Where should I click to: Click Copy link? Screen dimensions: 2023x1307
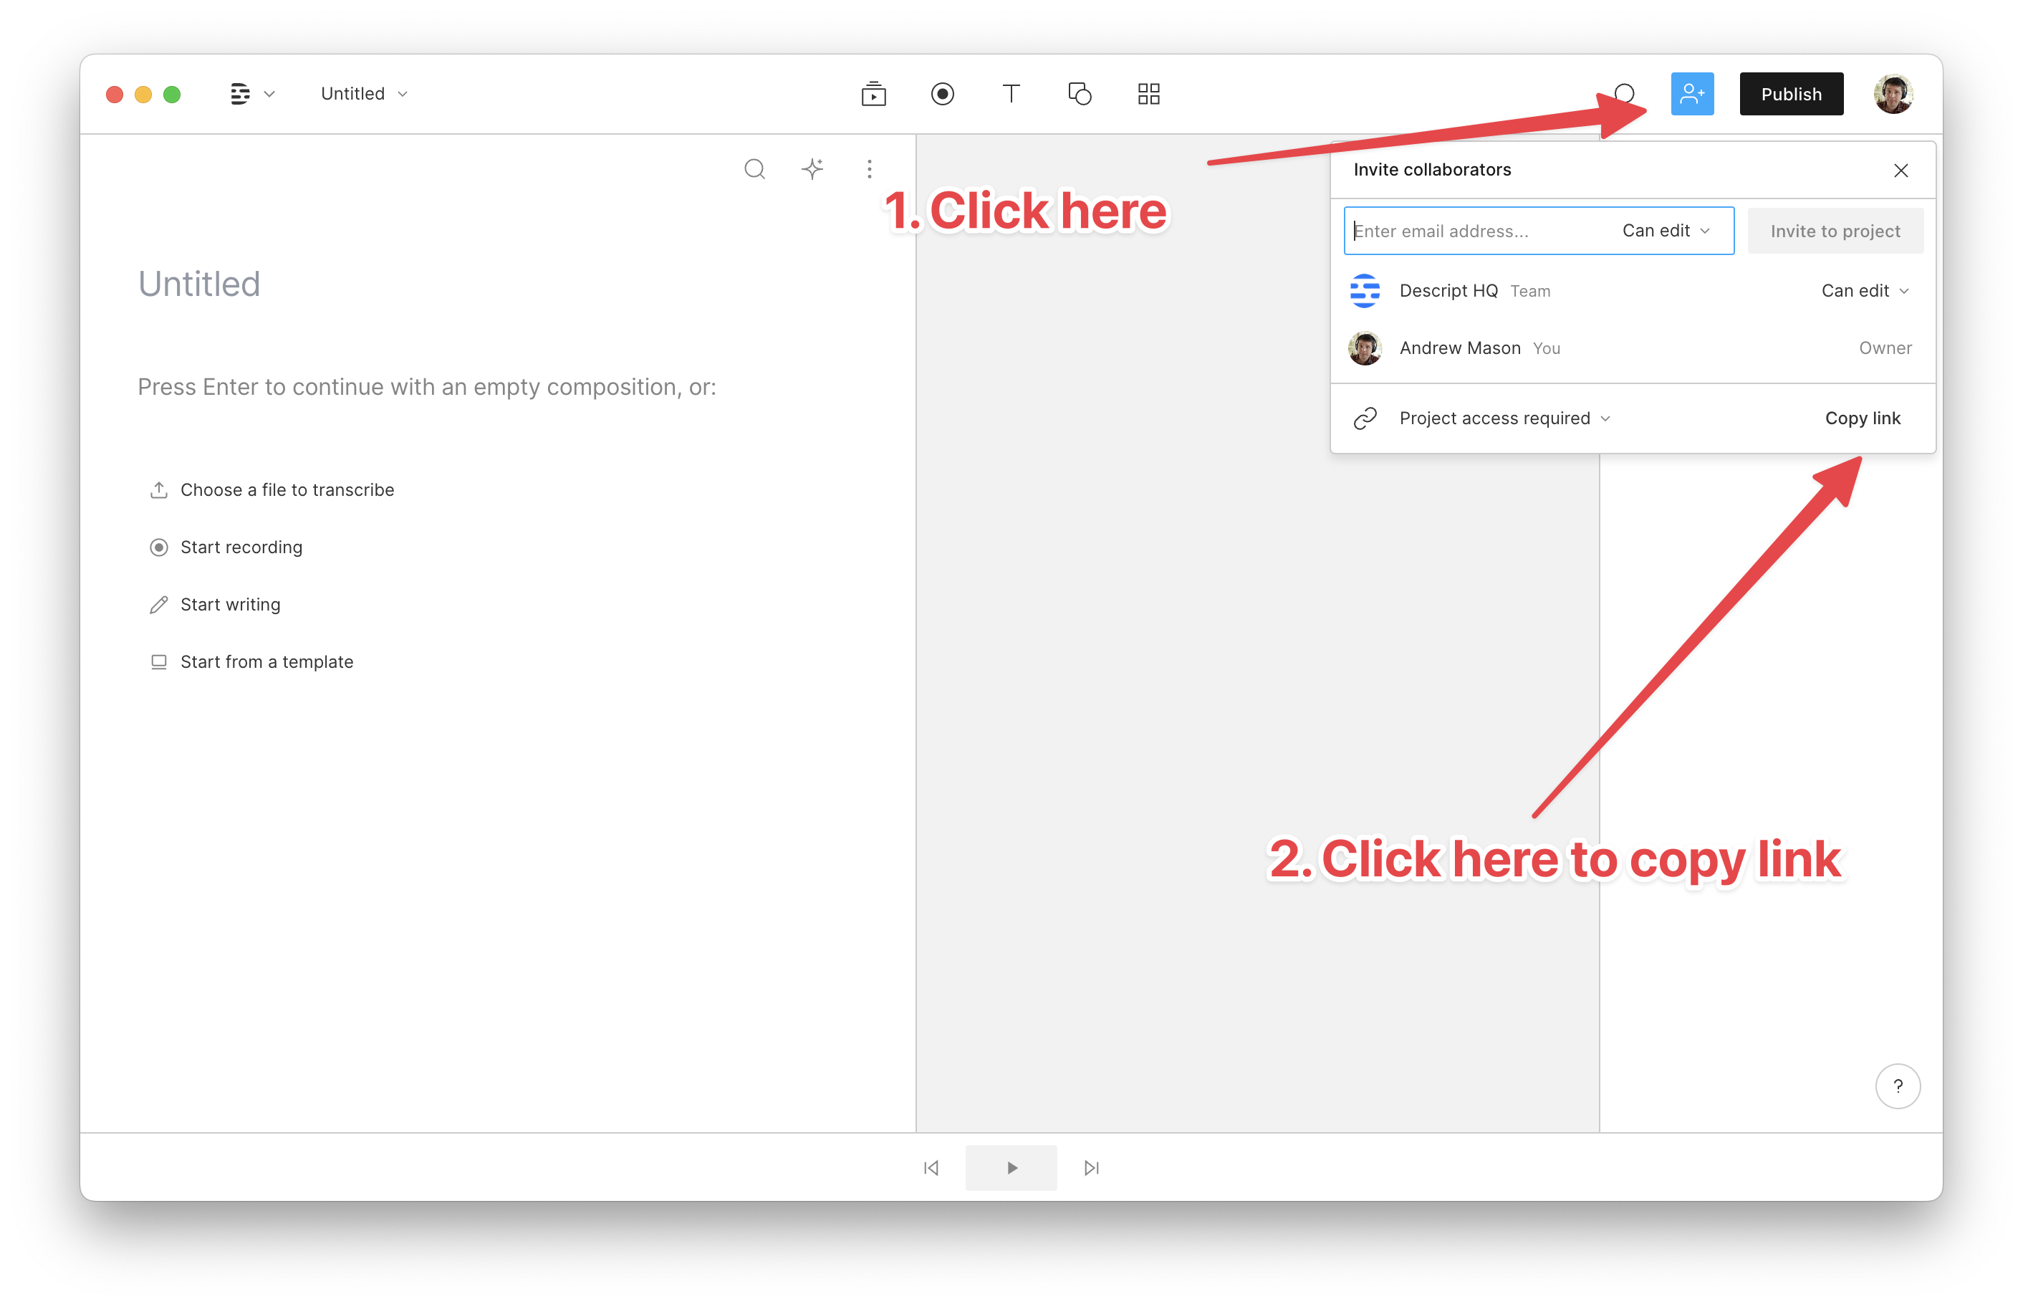[1862, 418]
